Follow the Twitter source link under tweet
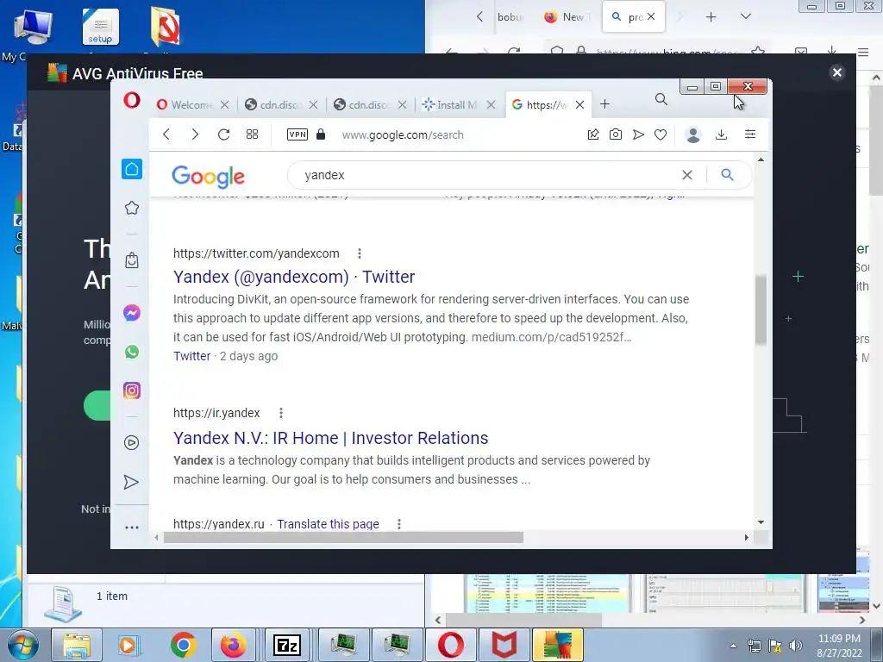Viewport: 883px width, 662px height. (192, 356)
